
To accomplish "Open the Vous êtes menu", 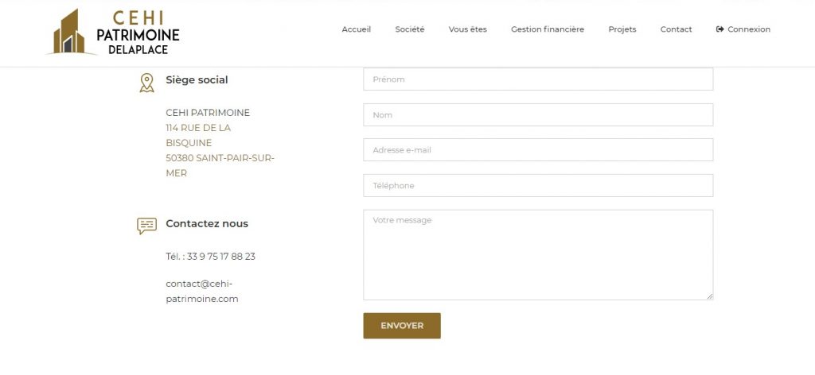I will pos(467,29).
